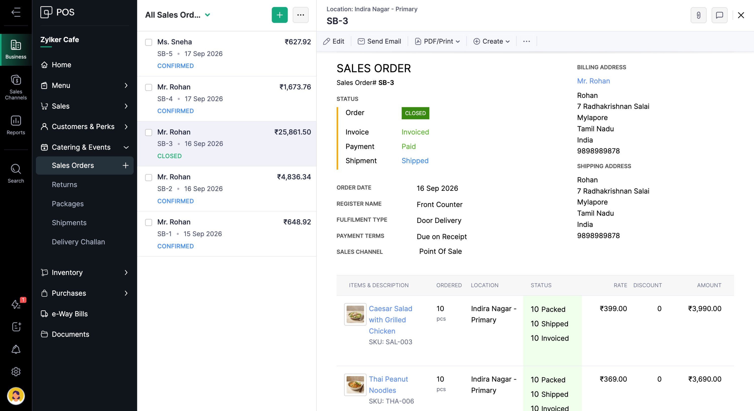Close the SB-3 order detail panel
The image size is (754, 411).
[741, 15]
